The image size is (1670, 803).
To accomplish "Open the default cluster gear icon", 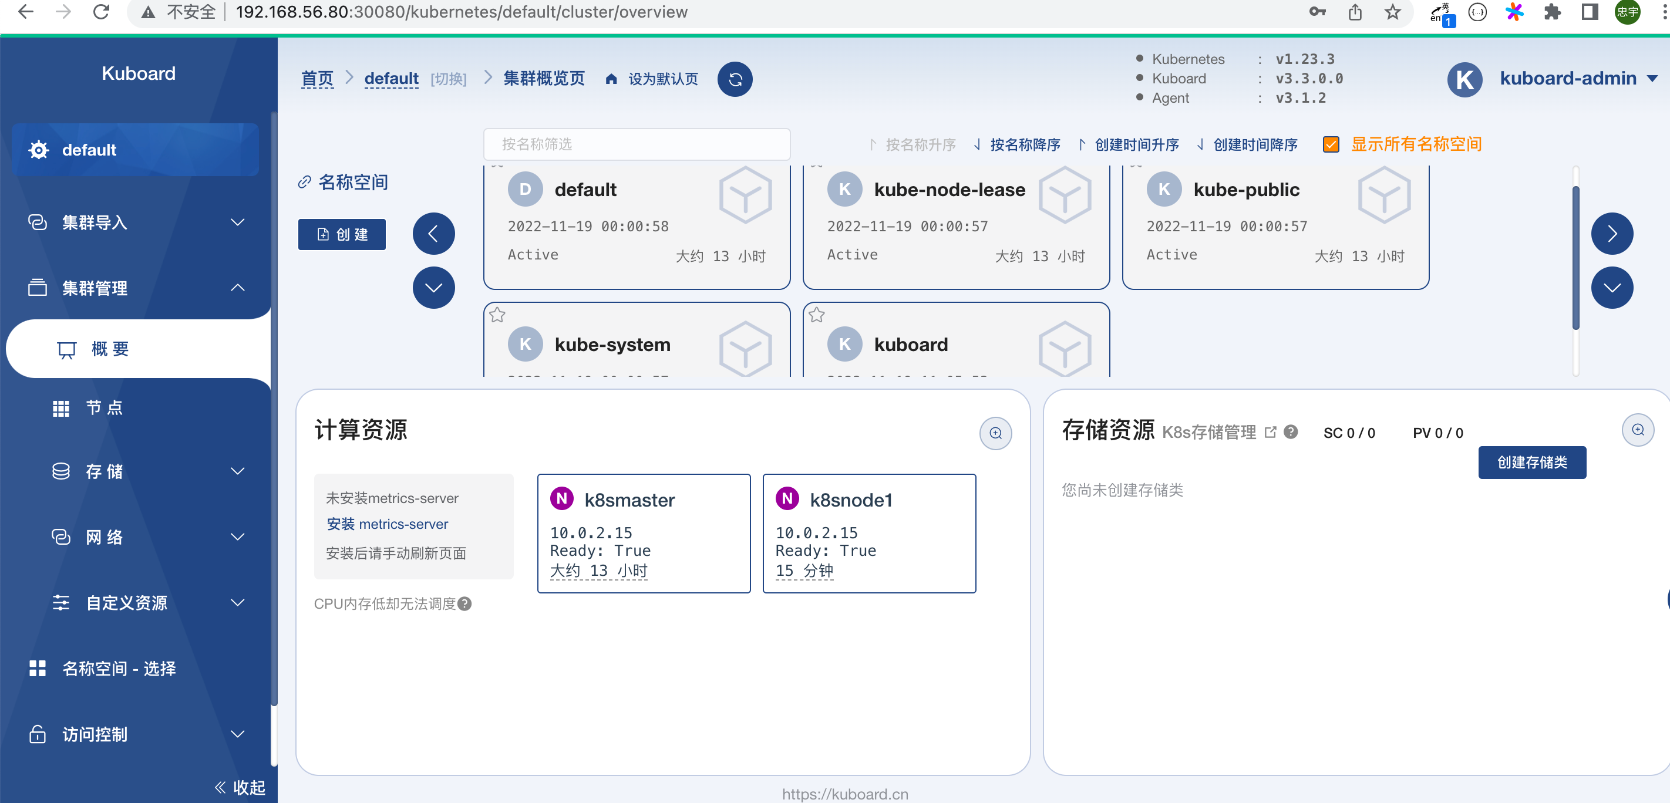I will coord(39,150).
